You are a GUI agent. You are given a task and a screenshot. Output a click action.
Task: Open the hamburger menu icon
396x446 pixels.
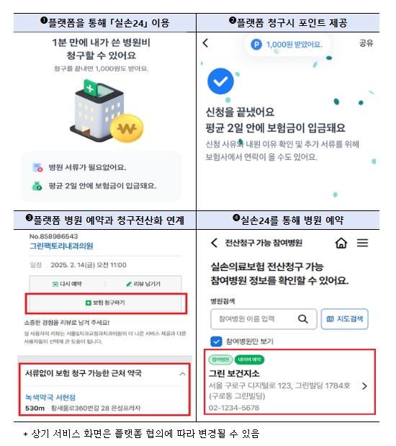(x=362, y=243)
